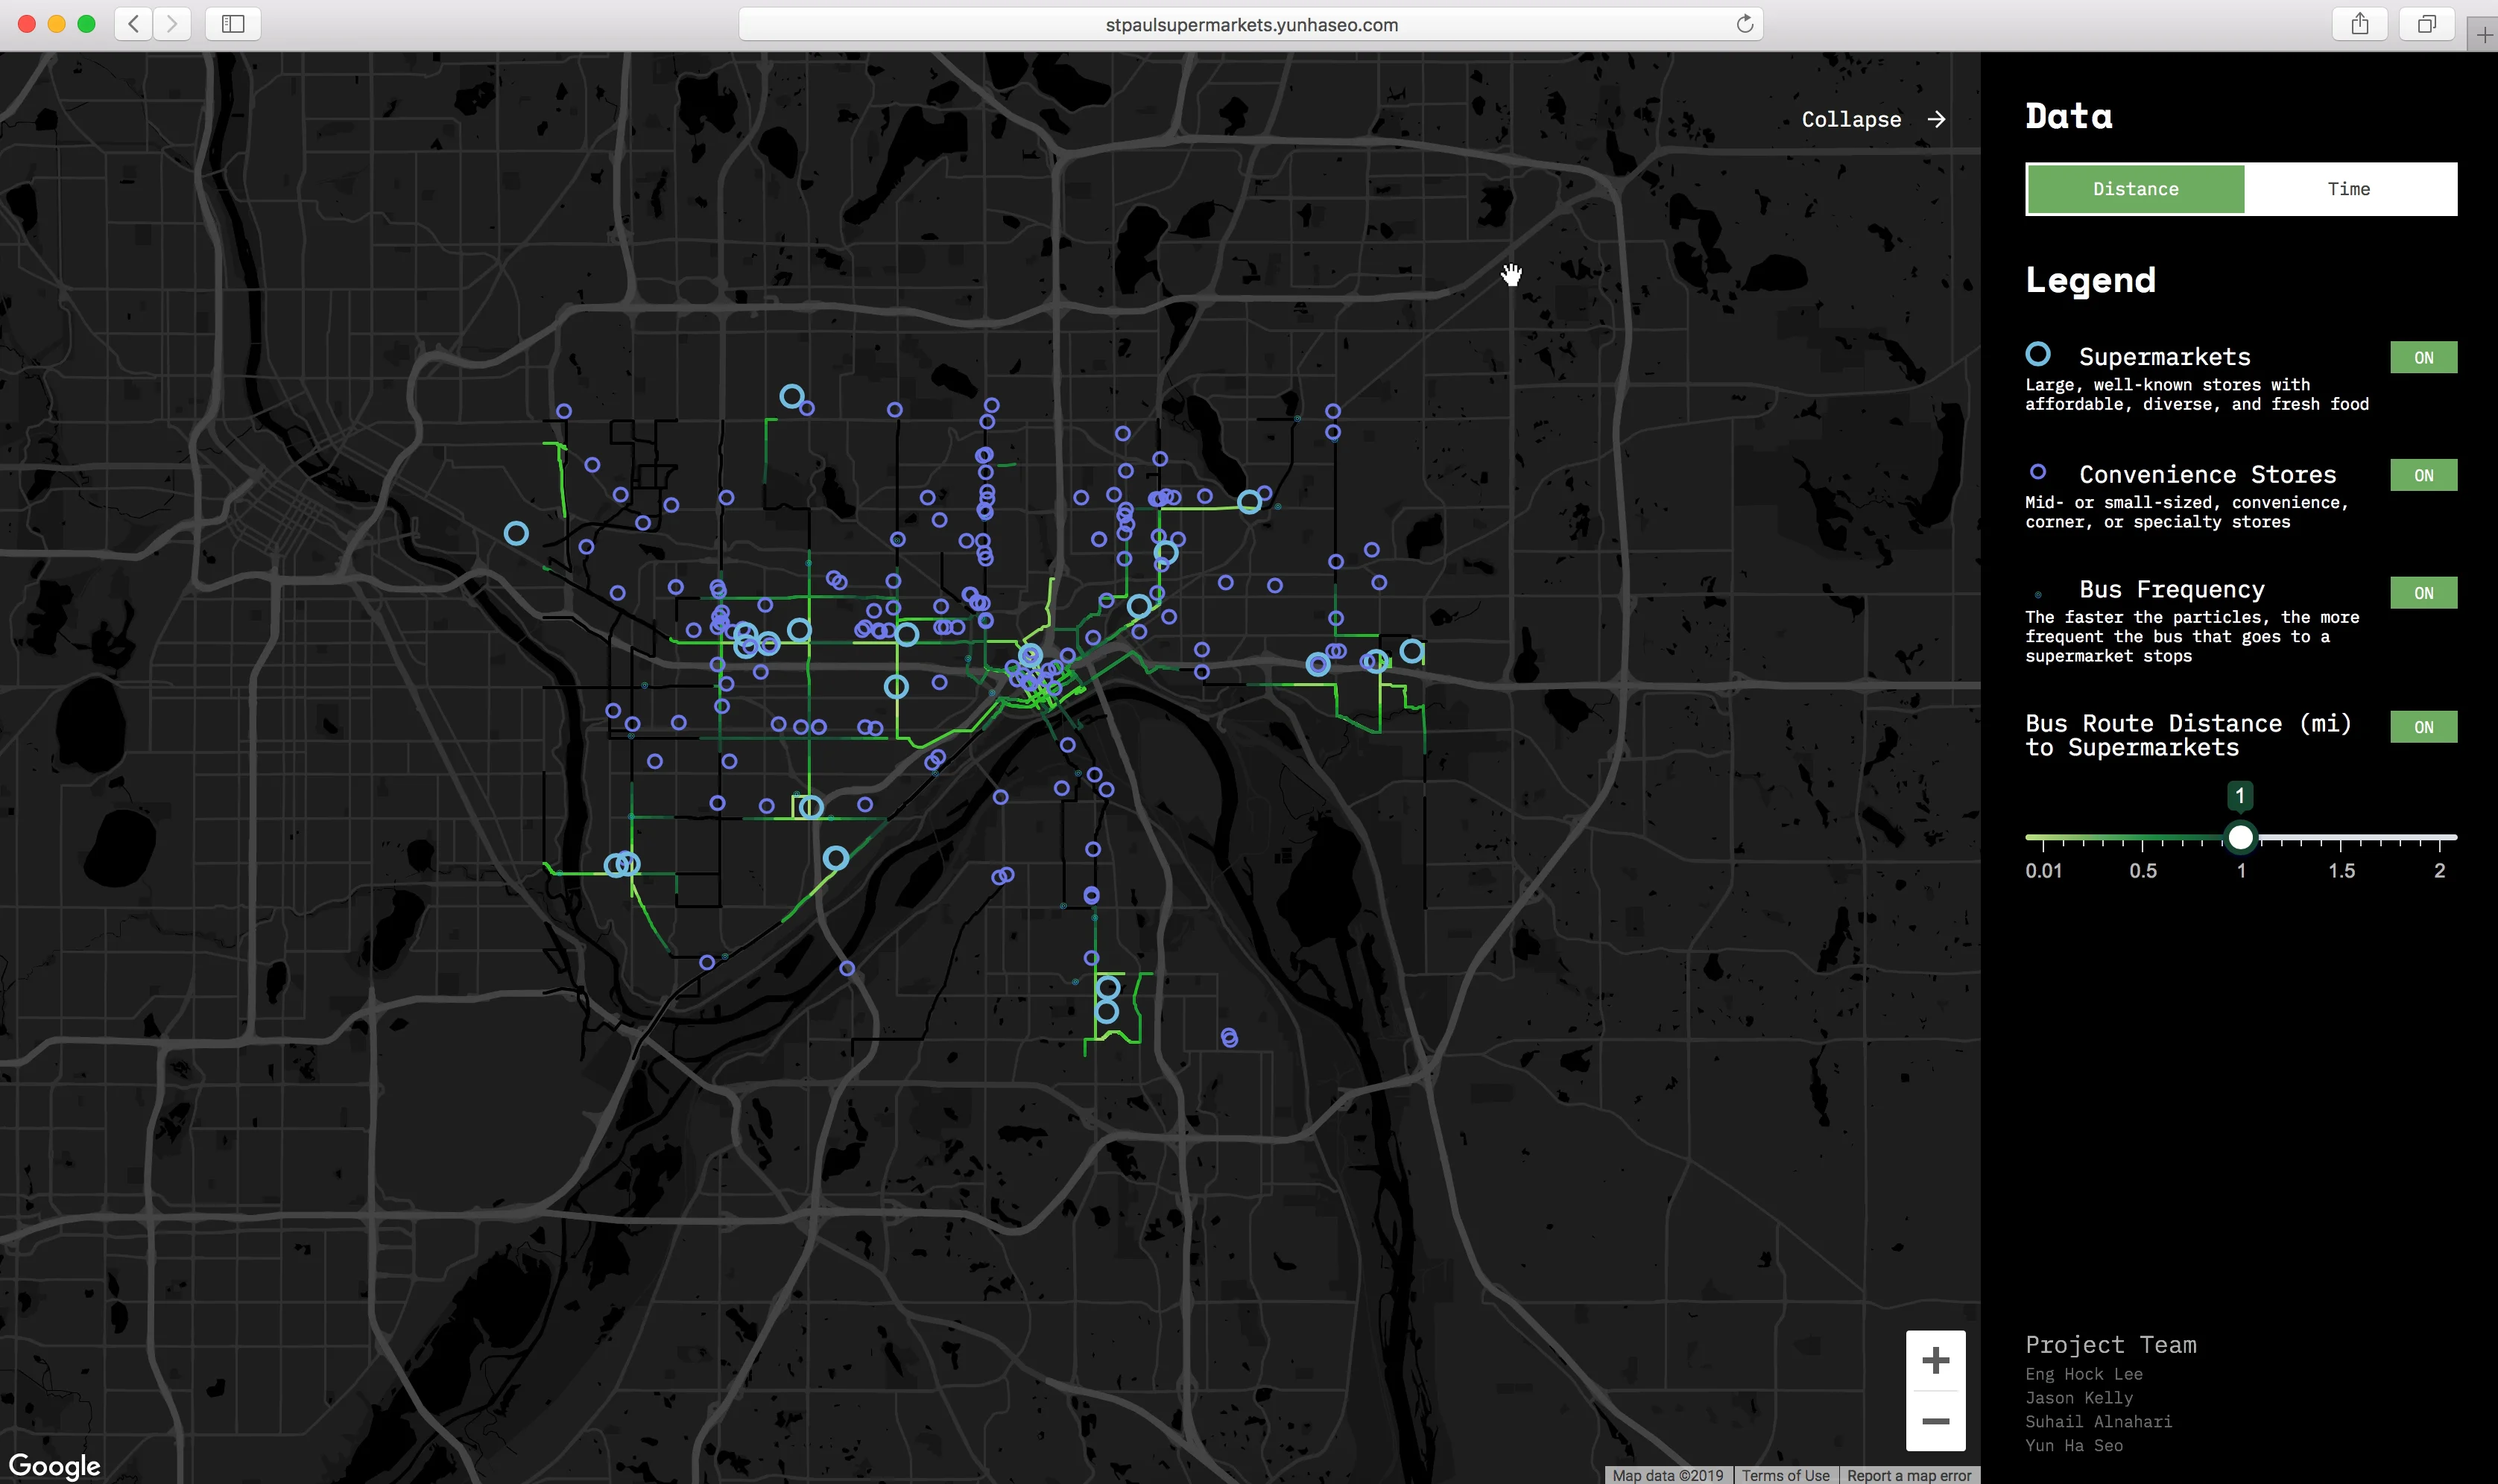Click the Collapse arrow icon
The height and width of the screenshot is (1484, 2498).
(1937, 119)
